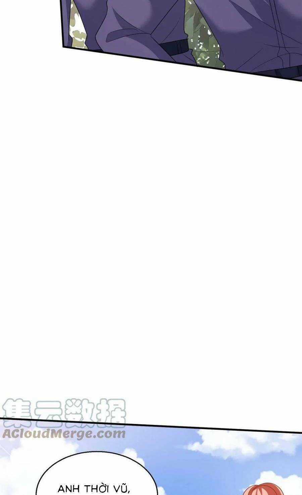Open the ACloudMerge.com watermark link
This screenshot has height=495, width=302.
(x=64, y=433)
